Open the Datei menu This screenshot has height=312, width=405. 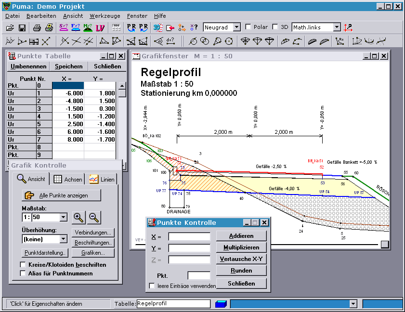[13, 16]
